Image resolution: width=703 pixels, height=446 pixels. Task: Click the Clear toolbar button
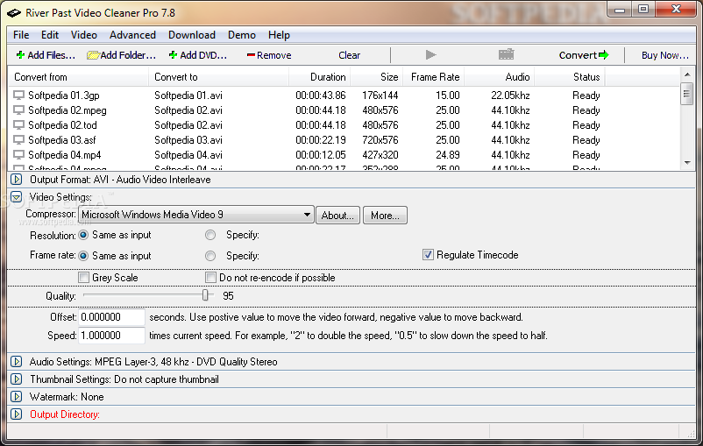click(349, 55)
